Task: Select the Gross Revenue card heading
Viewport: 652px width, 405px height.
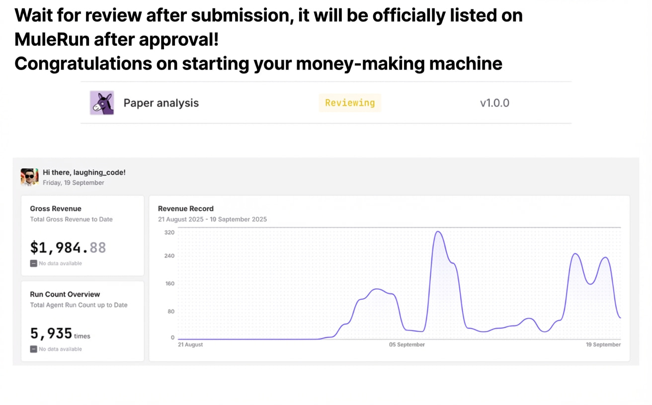Action: coord(56,208)
